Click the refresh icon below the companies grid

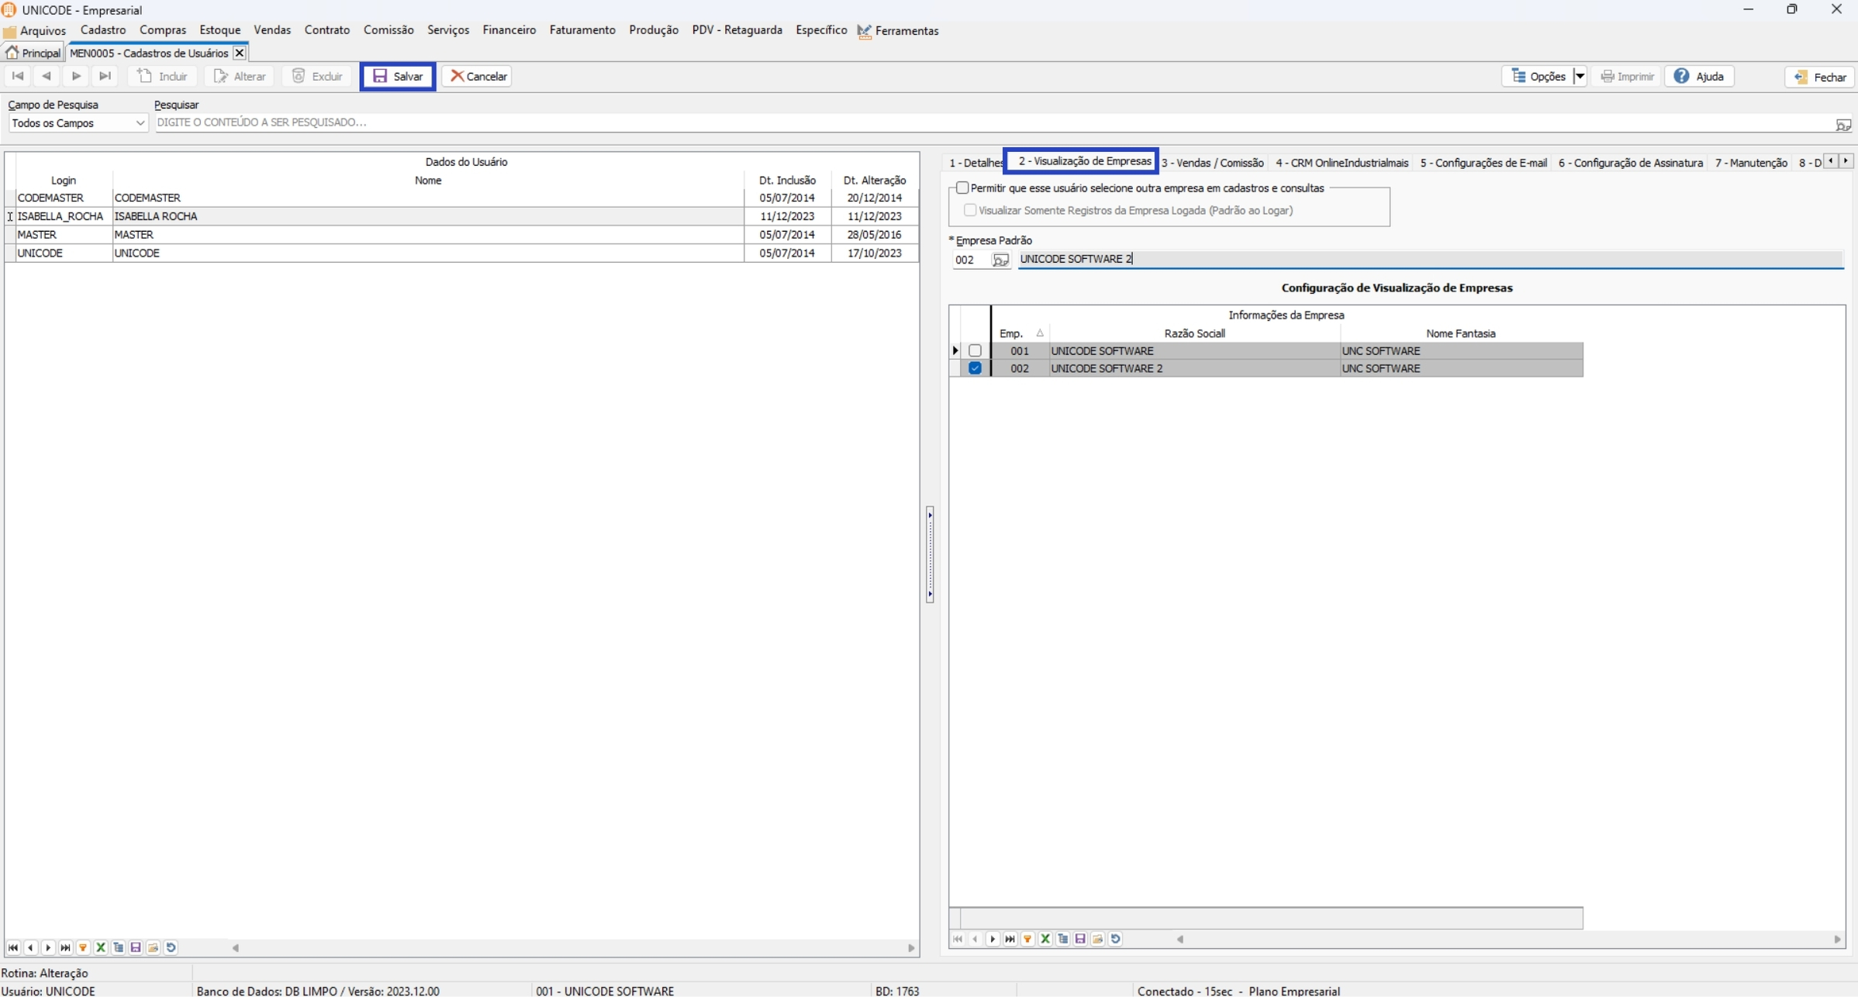(x=1115, y=939)
